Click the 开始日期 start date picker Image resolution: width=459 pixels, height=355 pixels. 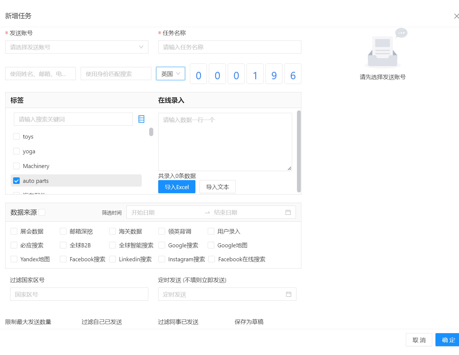[164, 212]
